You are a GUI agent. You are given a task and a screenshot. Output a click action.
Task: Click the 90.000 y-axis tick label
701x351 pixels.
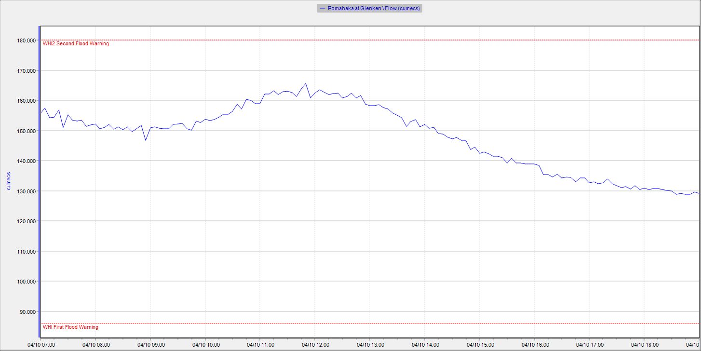click(x=27, y=312)
